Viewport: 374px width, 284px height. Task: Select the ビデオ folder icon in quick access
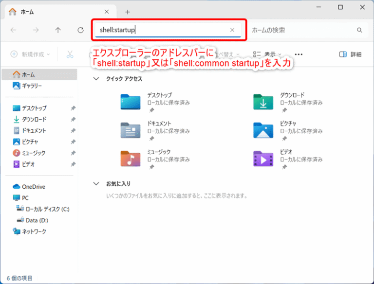tap(263, 159)
